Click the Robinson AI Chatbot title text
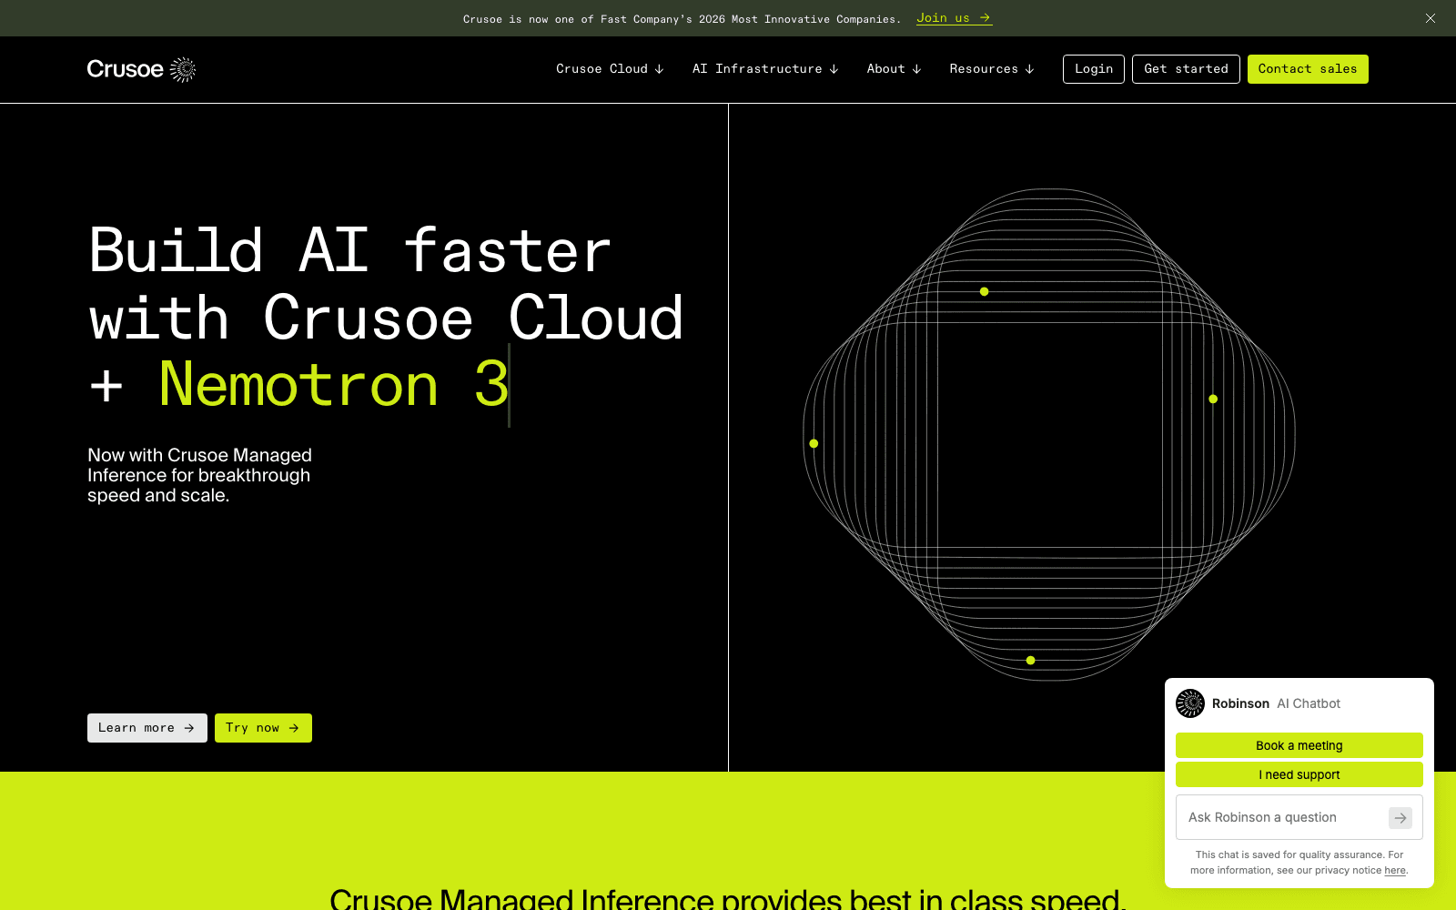 pos(1276,703)
